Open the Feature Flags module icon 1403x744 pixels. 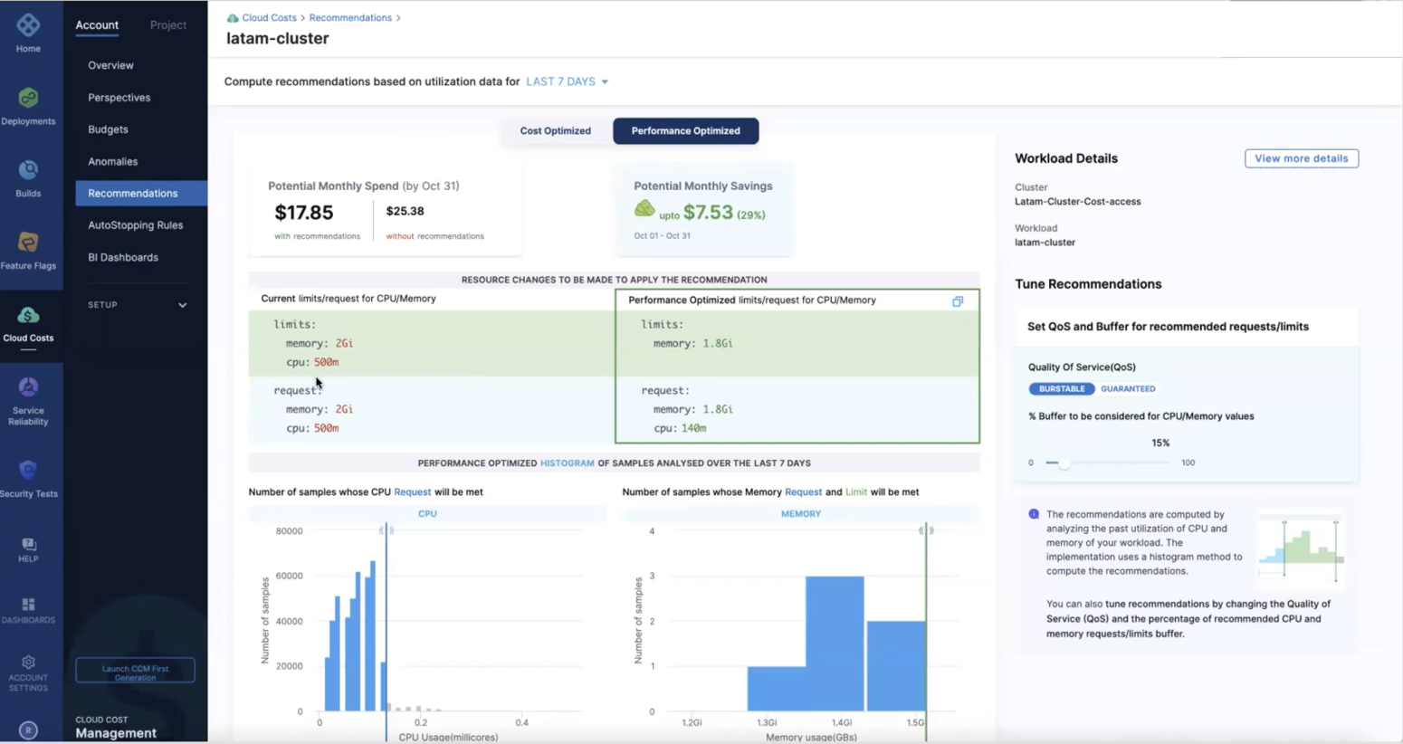coord(28,243)
